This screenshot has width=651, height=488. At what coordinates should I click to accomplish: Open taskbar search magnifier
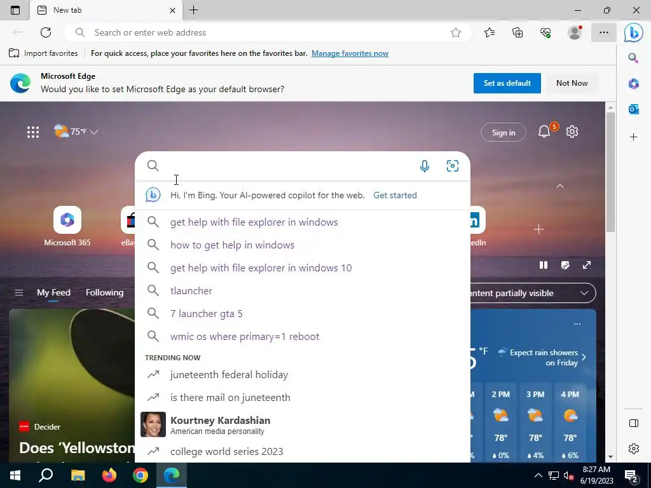46,475
